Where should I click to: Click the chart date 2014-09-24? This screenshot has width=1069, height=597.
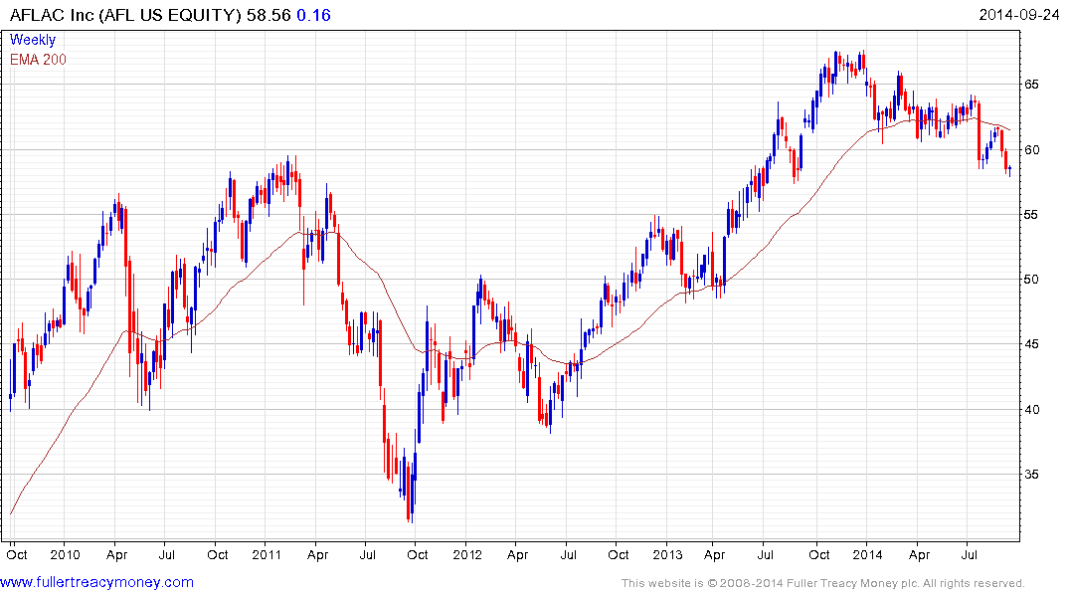(x=1018, y=15)
